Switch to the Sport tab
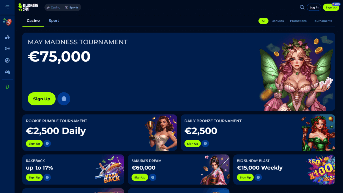The width and height of the screenshot is (343, 193). pyautogui.click(x=54, y=21)
